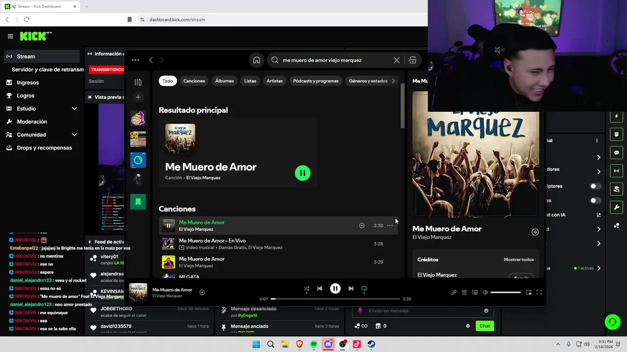
Task: Open Spotify miniplayer
Action: [x=529, y=292]
